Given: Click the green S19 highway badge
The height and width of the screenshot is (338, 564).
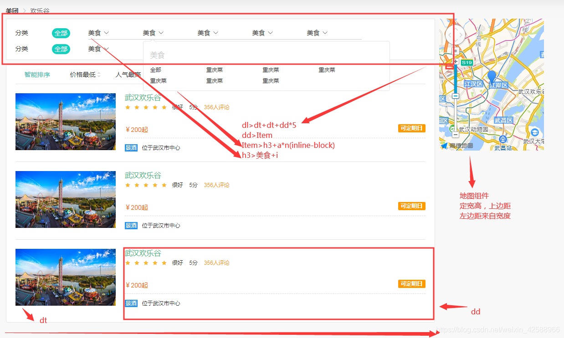Looking at the screenshot, I should click(467, 62).
